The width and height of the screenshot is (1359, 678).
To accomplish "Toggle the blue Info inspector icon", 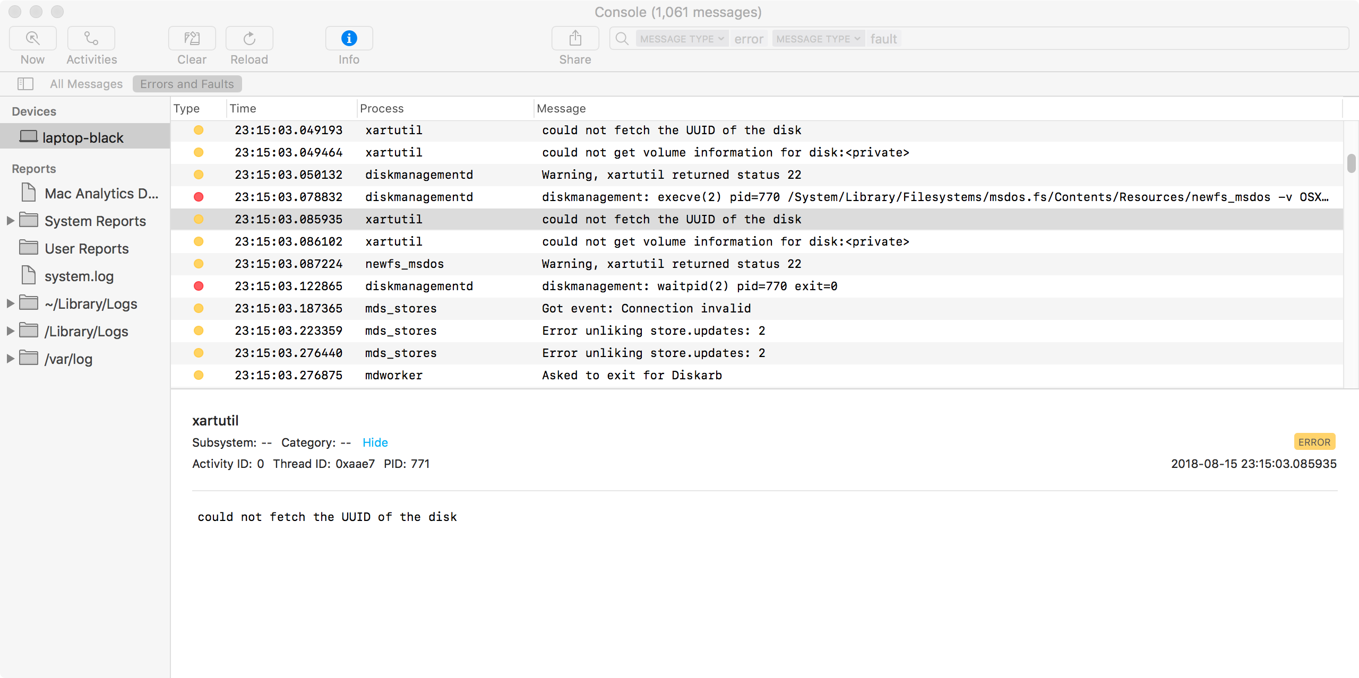I will (x=349, y=39).
